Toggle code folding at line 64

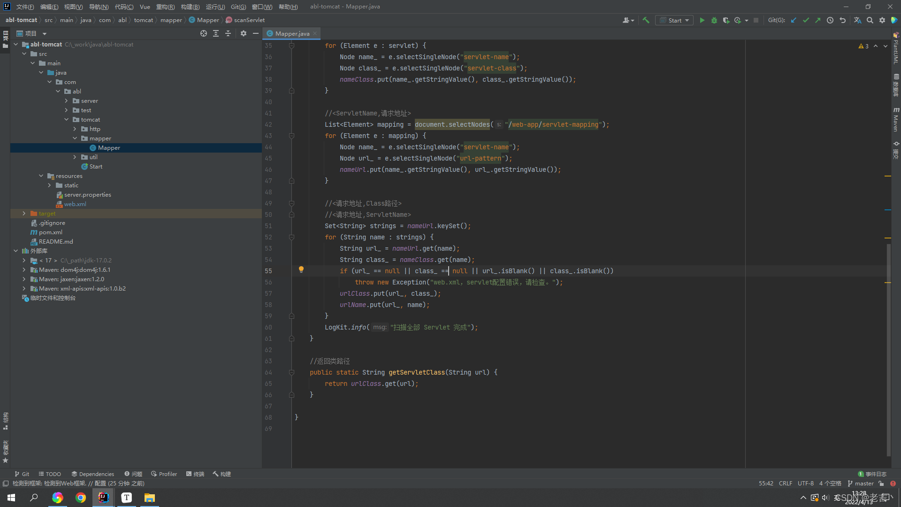click(x=291, y=372)
